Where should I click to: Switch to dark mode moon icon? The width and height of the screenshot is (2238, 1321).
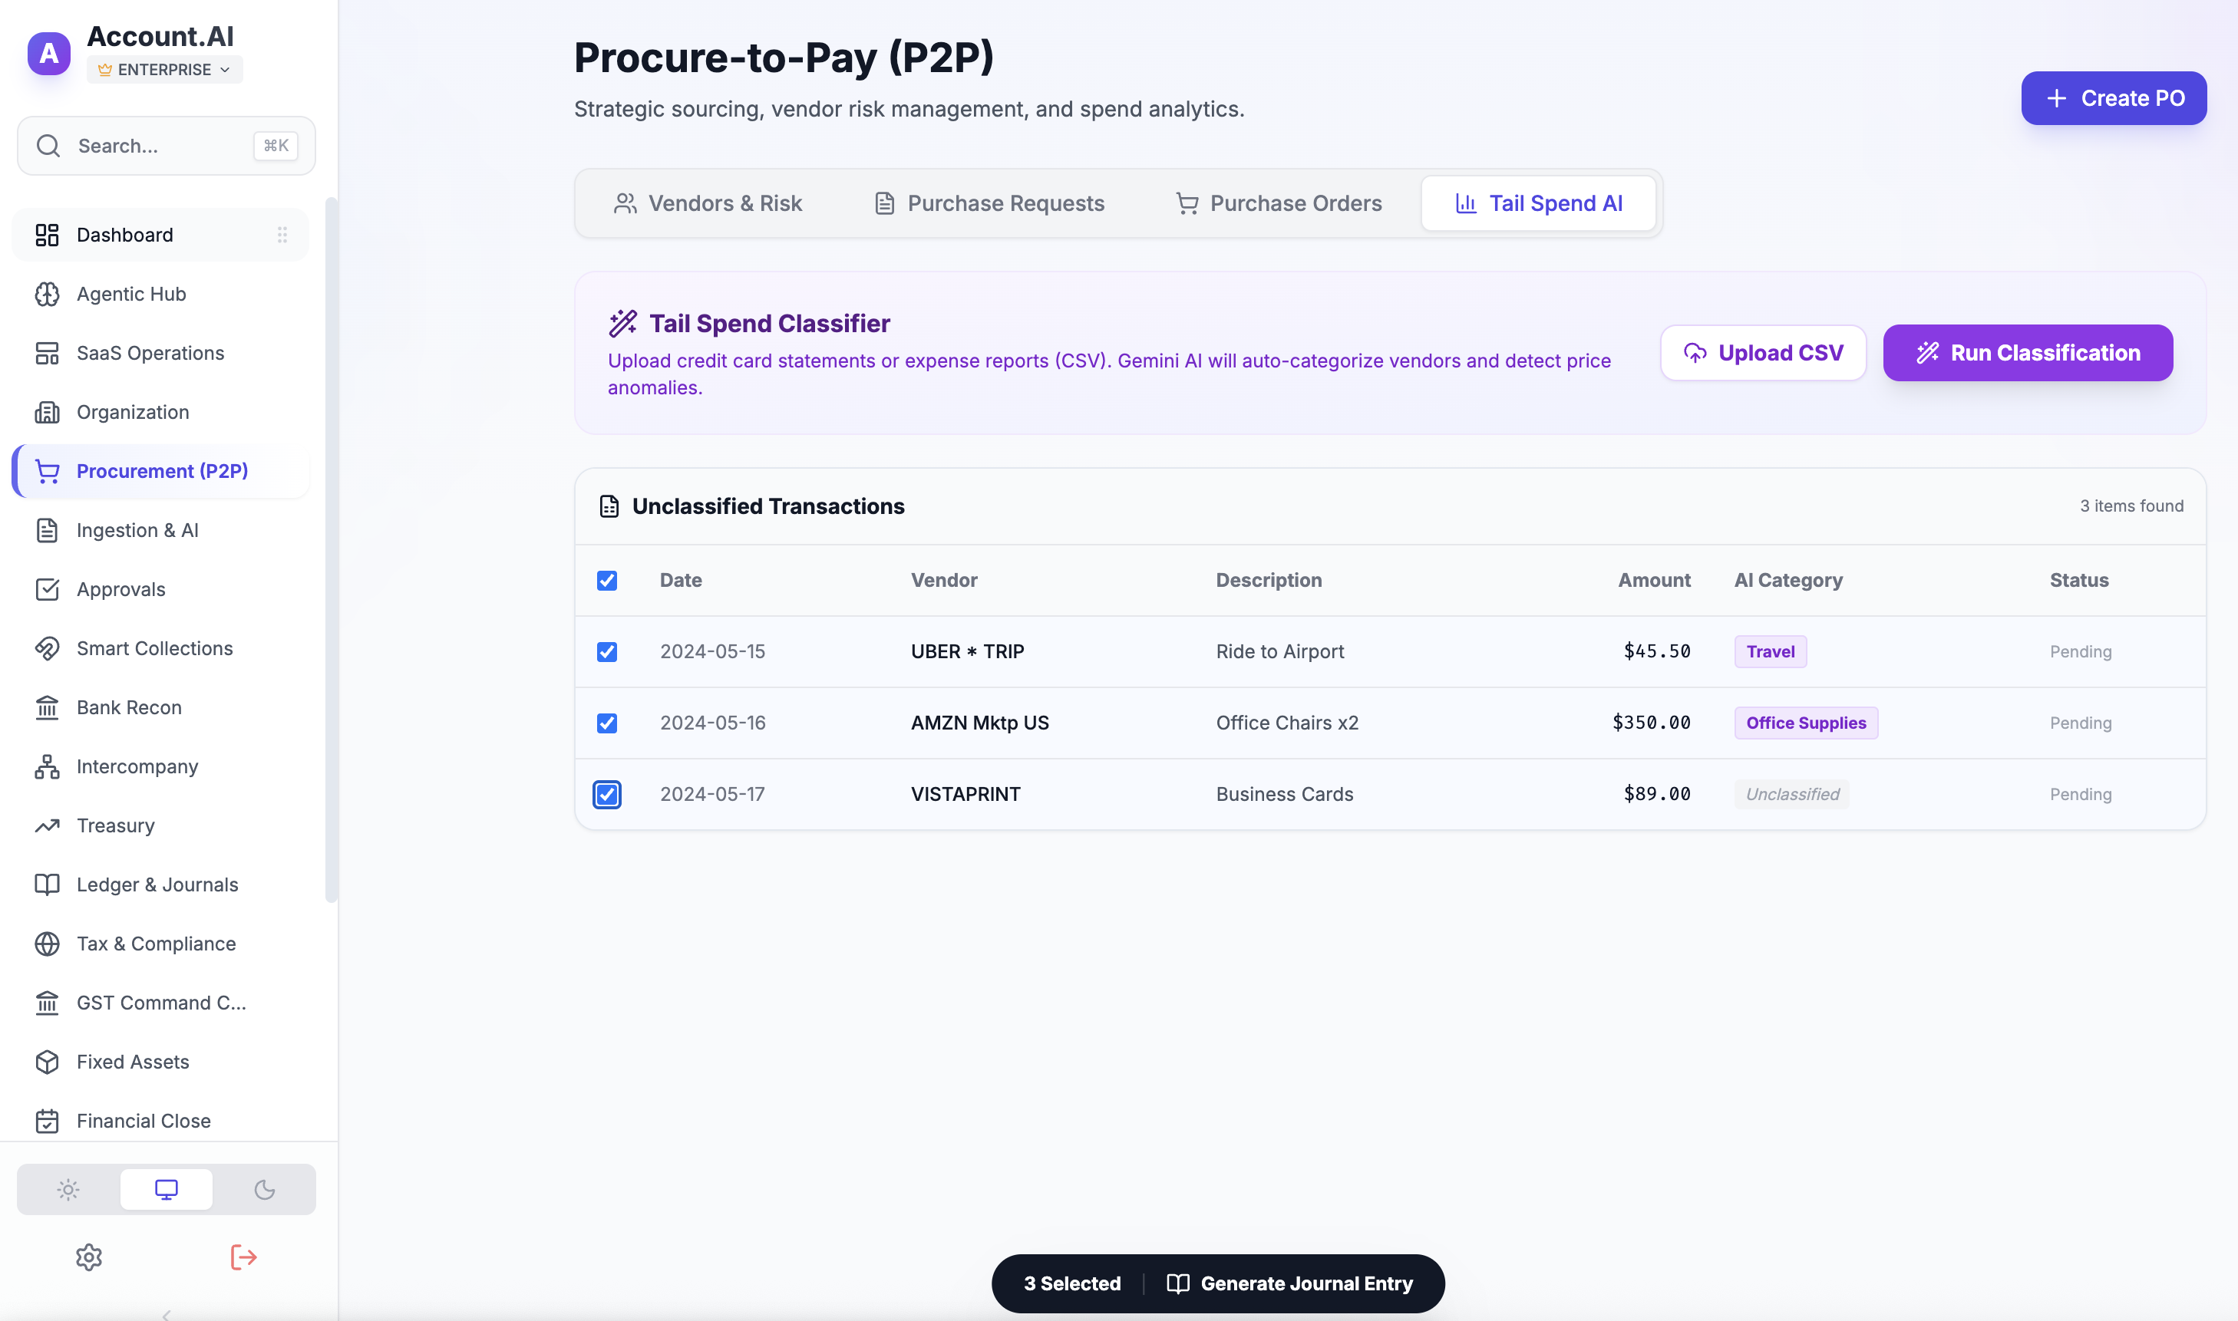pyautogui.click(x=265, y=1189)
